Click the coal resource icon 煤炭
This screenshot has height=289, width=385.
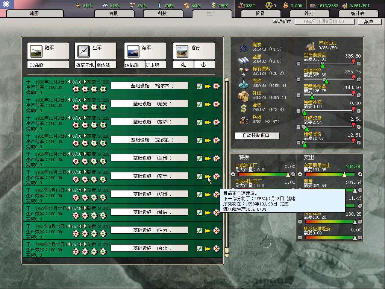[244, 48]
